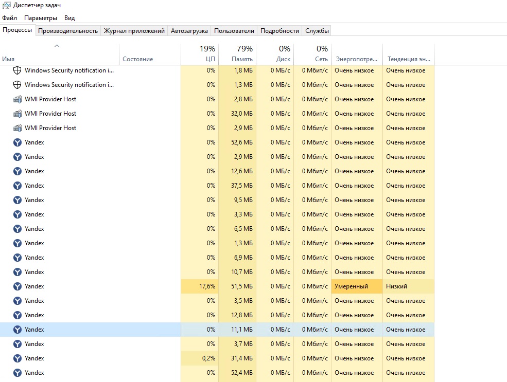Switch to the Подробности tab
507x382 pixels.
point(279,31)
